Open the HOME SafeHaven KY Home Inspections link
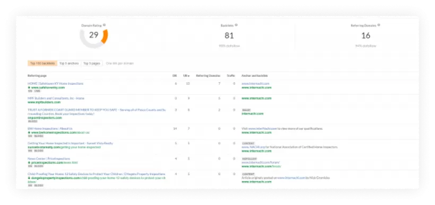 pyautogui.click(x=55, y=84)
